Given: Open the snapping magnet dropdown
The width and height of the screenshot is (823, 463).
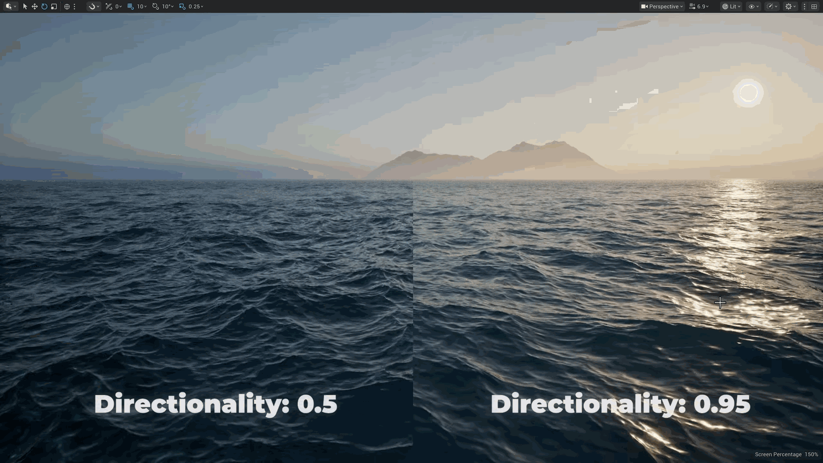Looking at the screenshot, I should [94, 7].
